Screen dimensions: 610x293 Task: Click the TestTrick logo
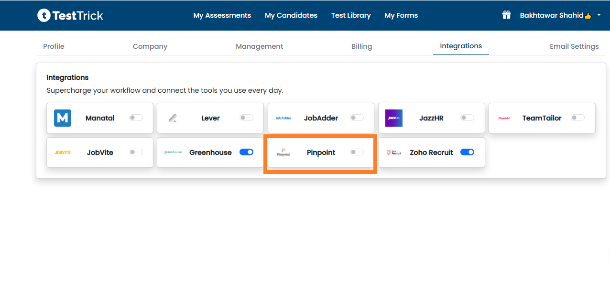coord(70,15)
